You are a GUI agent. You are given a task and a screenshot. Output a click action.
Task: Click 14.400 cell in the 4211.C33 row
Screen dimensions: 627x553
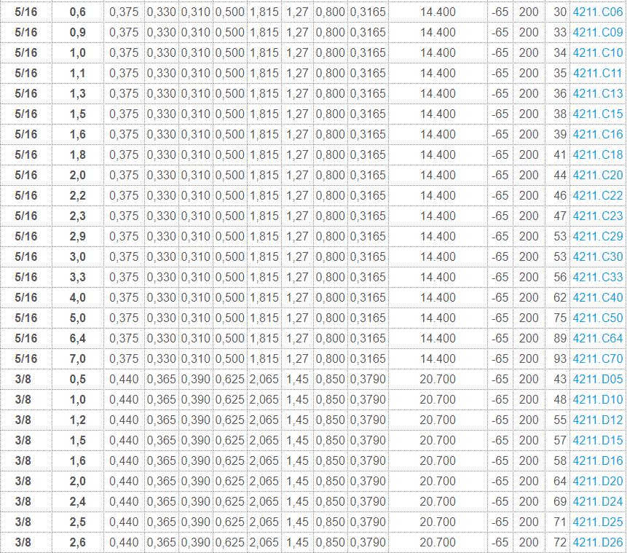coord(438,278)
